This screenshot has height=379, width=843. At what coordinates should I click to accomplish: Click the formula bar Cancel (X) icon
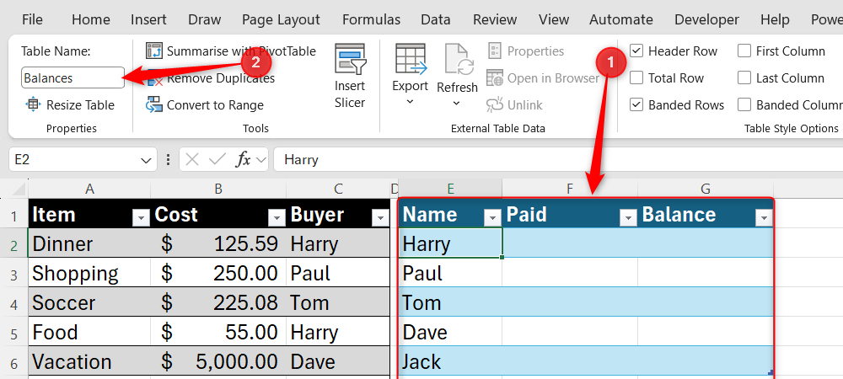click(192, 159)
